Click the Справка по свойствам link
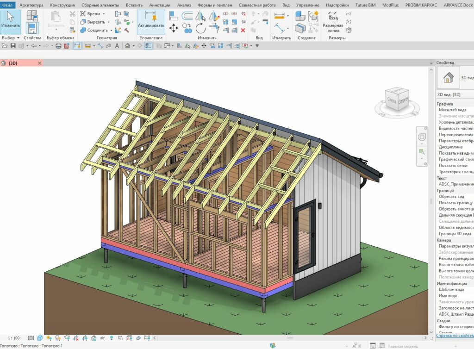The width and height of the screenshot is (474, 349). pyautogui.click(x=455, y=336)
